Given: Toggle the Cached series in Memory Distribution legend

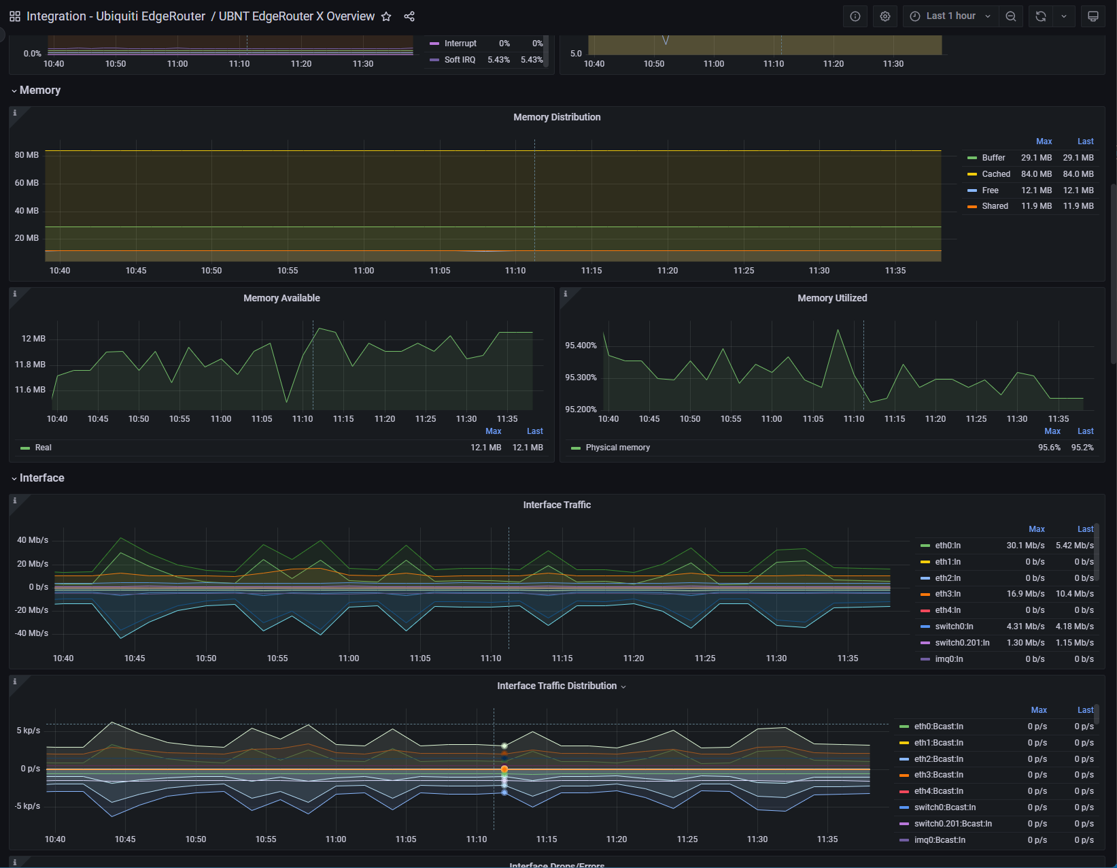Looking at the screenshot, I should point(996,174).
